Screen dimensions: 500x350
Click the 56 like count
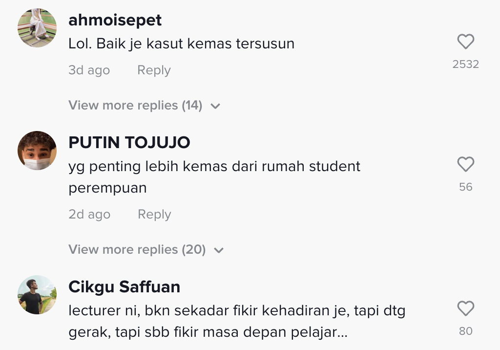(465, 187)
